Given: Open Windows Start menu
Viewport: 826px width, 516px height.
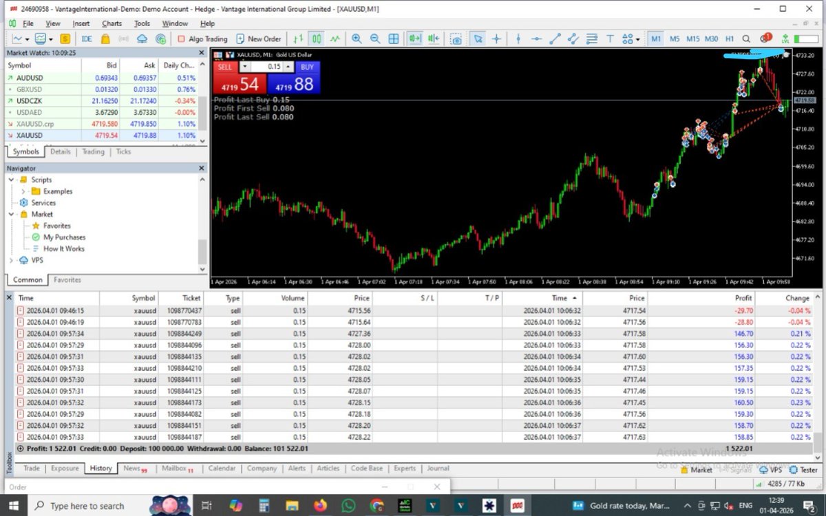Looking at the screenshot, I should tap(14, 506).
